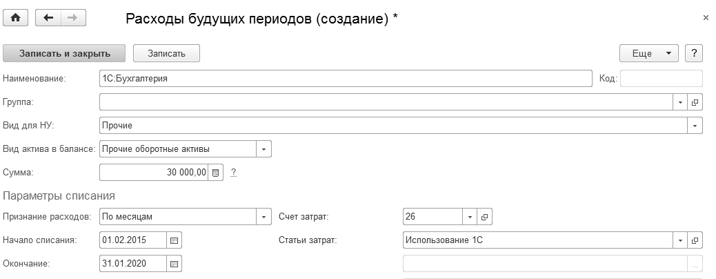
Task: Expand the Группа dropdown list
Action: pyautogui.click(x=680, y=102)
